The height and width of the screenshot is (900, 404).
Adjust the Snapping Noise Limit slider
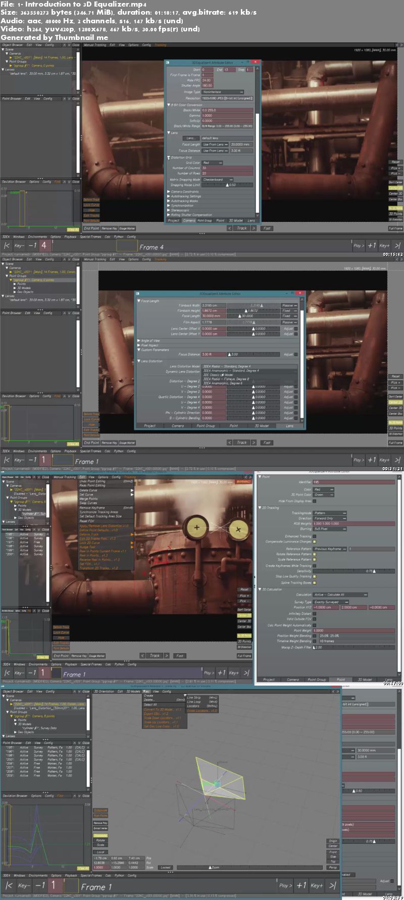pos(227,185)
